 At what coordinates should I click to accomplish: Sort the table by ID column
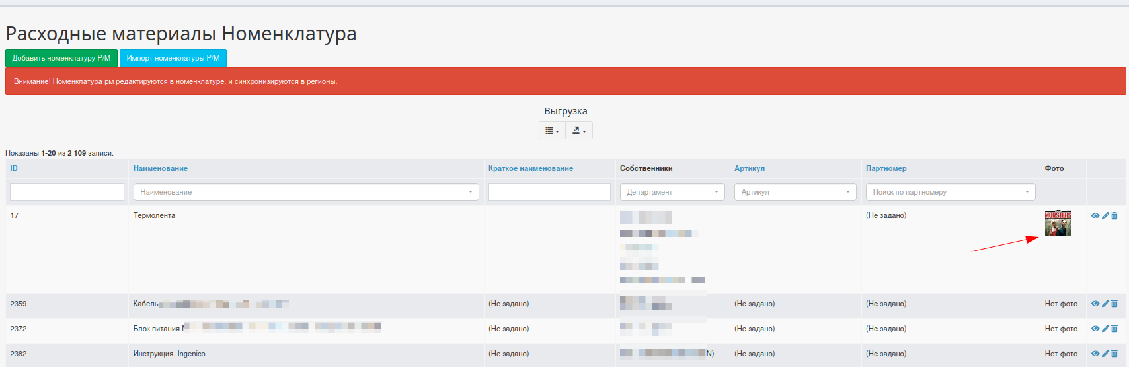tap(14, 168)
